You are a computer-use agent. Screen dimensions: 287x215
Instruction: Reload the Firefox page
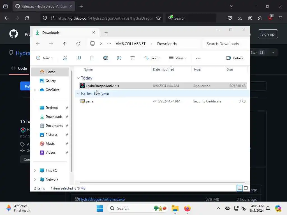[27, 18]
